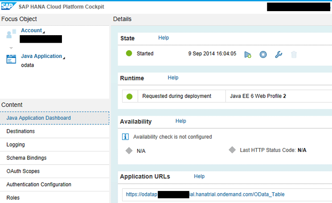Click the trash delete icon in State

pyautogui.click(x=294, y=55)
